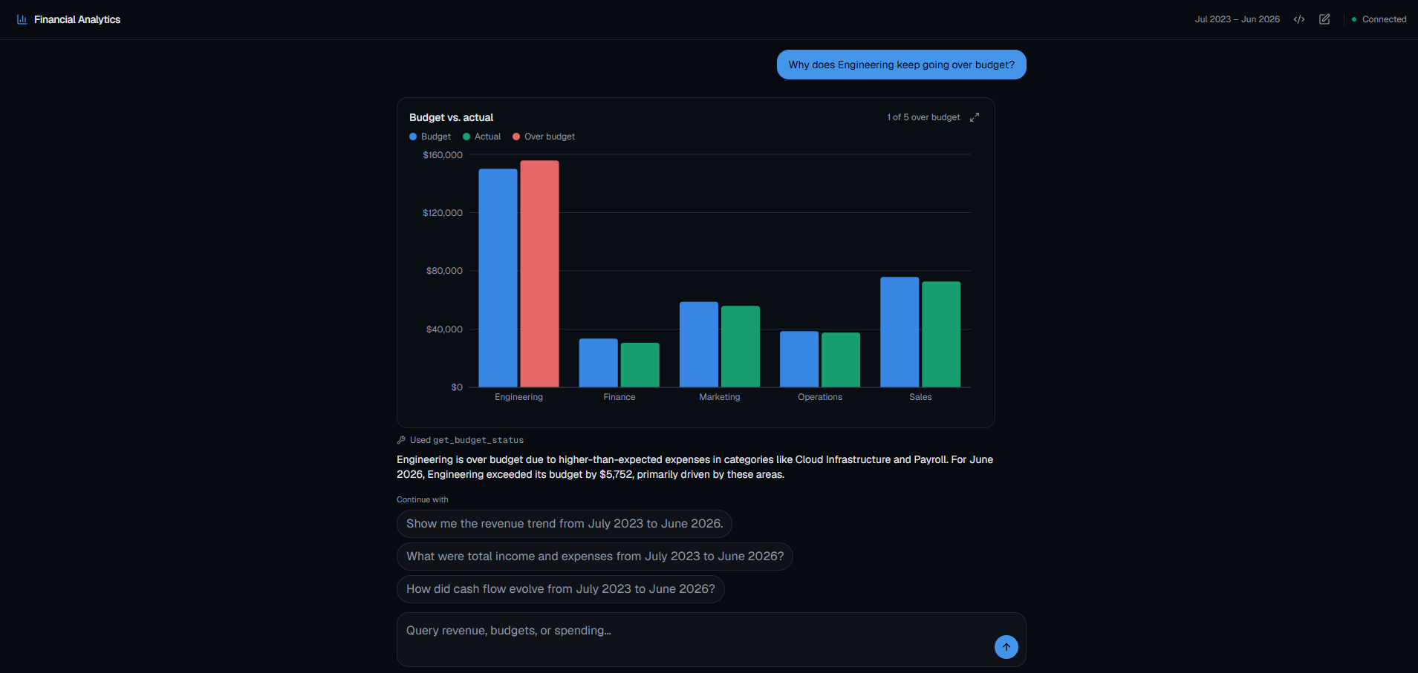Click the Marketing blue budget bar
Screen dimensions: 1418x673
pyautogui.click(x=698, y=344)
